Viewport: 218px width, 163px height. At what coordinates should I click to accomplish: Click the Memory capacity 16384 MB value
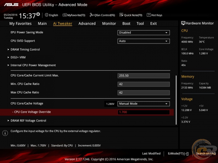pos(205,88)
